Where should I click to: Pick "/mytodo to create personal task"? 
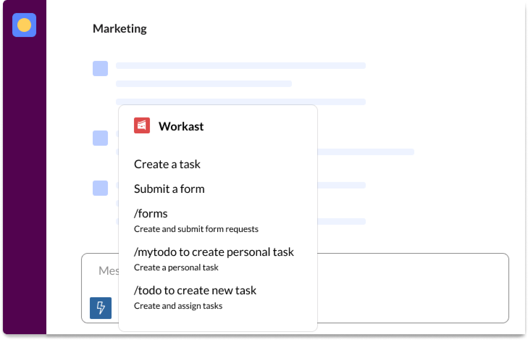coord(214,252)
